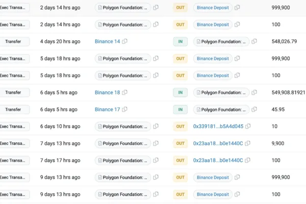
Task: Copy Binance Deposit address in 2 days 100 row
Action: 237,24
